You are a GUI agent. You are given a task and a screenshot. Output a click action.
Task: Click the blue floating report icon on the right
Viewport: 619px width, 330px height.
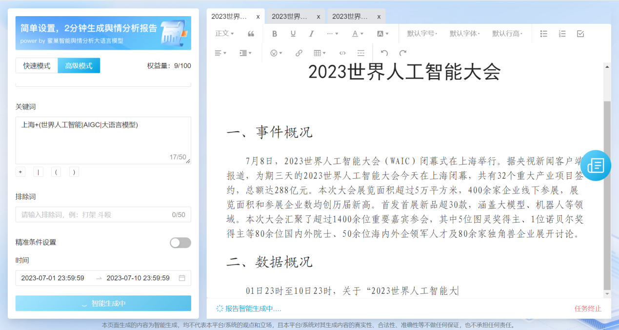click(x=596, y=165)
